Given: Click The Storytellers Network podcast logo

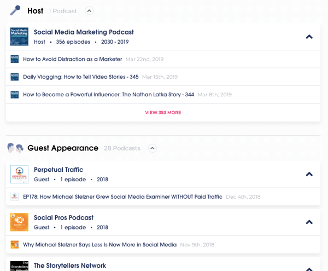Looking at the screenshot, I should pyautogui.click(x=19, y=266).
